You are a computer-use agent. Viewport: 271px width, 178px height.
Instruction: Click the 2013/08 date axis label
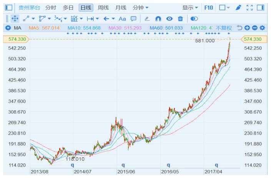tap(40, 172)
